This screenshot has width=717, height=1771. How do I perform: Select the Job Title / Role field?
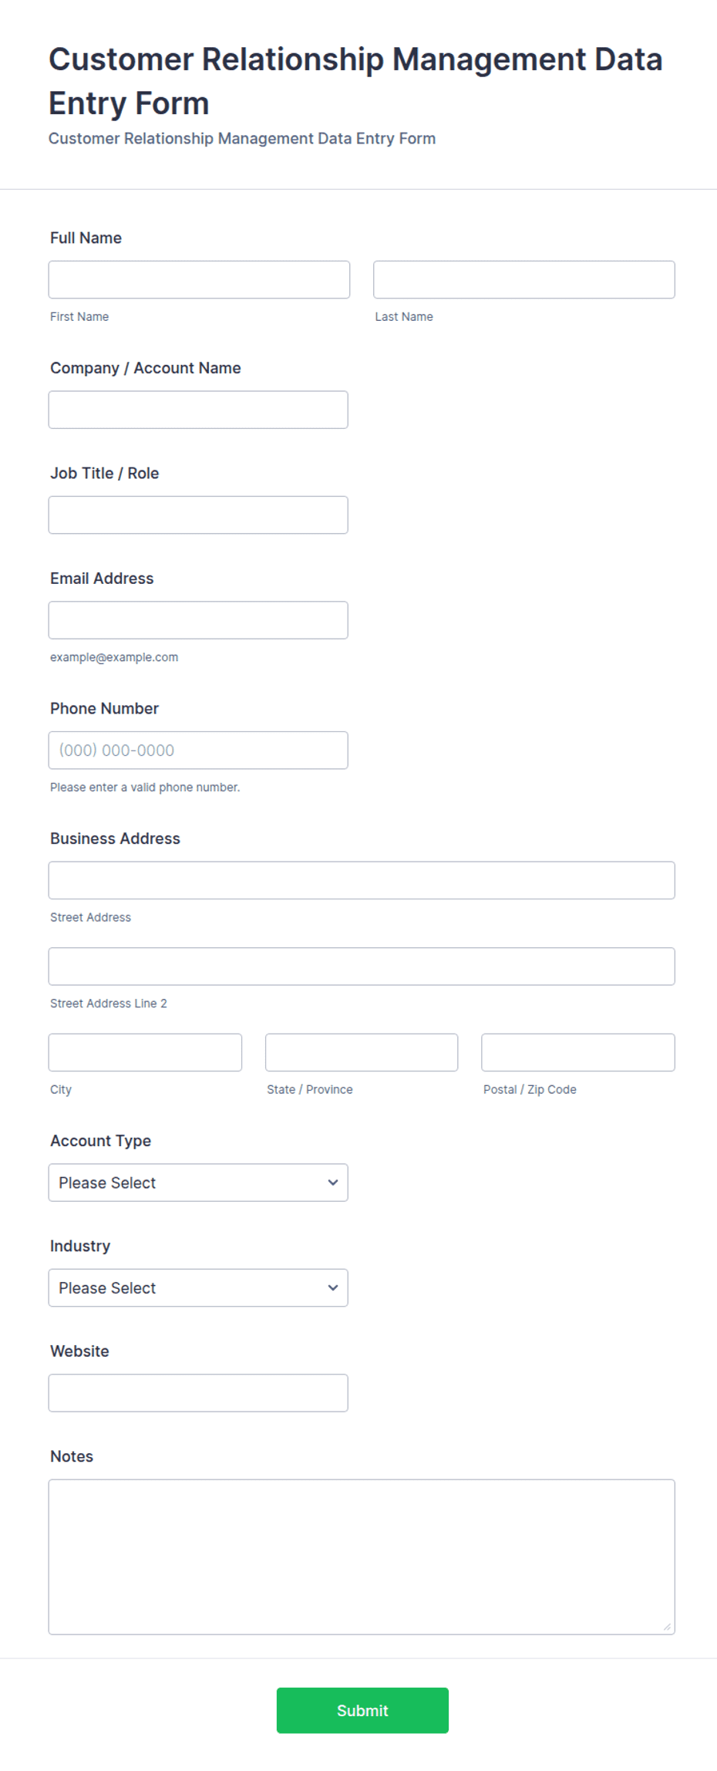(198, 514)
